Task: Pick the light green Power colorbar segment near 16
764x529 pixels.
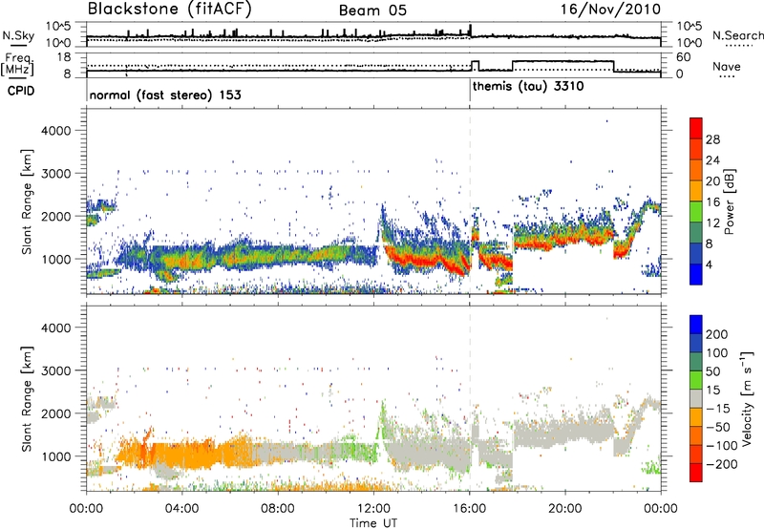Action: pyautogui.click(x=696, y=211)
